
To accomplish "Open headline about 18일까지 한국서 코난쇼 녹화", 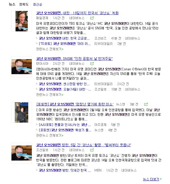I will click(x=77, y=13).
